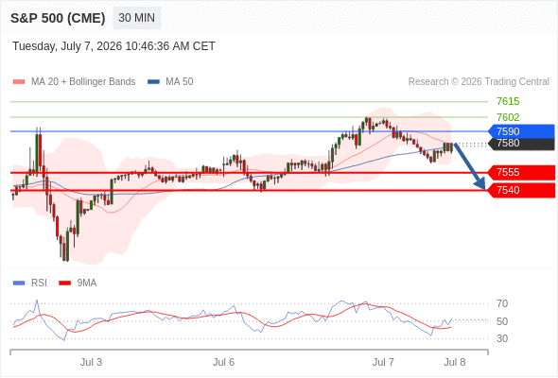
Task: Click the red 9MA legend swatch
Action: point(64,283)
